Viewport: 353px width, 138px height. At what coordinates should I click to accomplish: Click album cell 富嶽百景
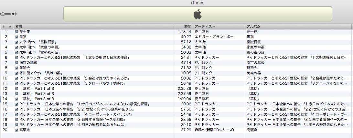pos(254,42)
